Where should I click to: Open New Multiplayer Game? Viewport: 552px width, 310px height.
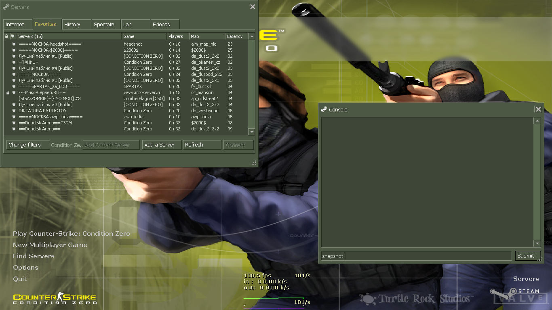tap(50, 245)
